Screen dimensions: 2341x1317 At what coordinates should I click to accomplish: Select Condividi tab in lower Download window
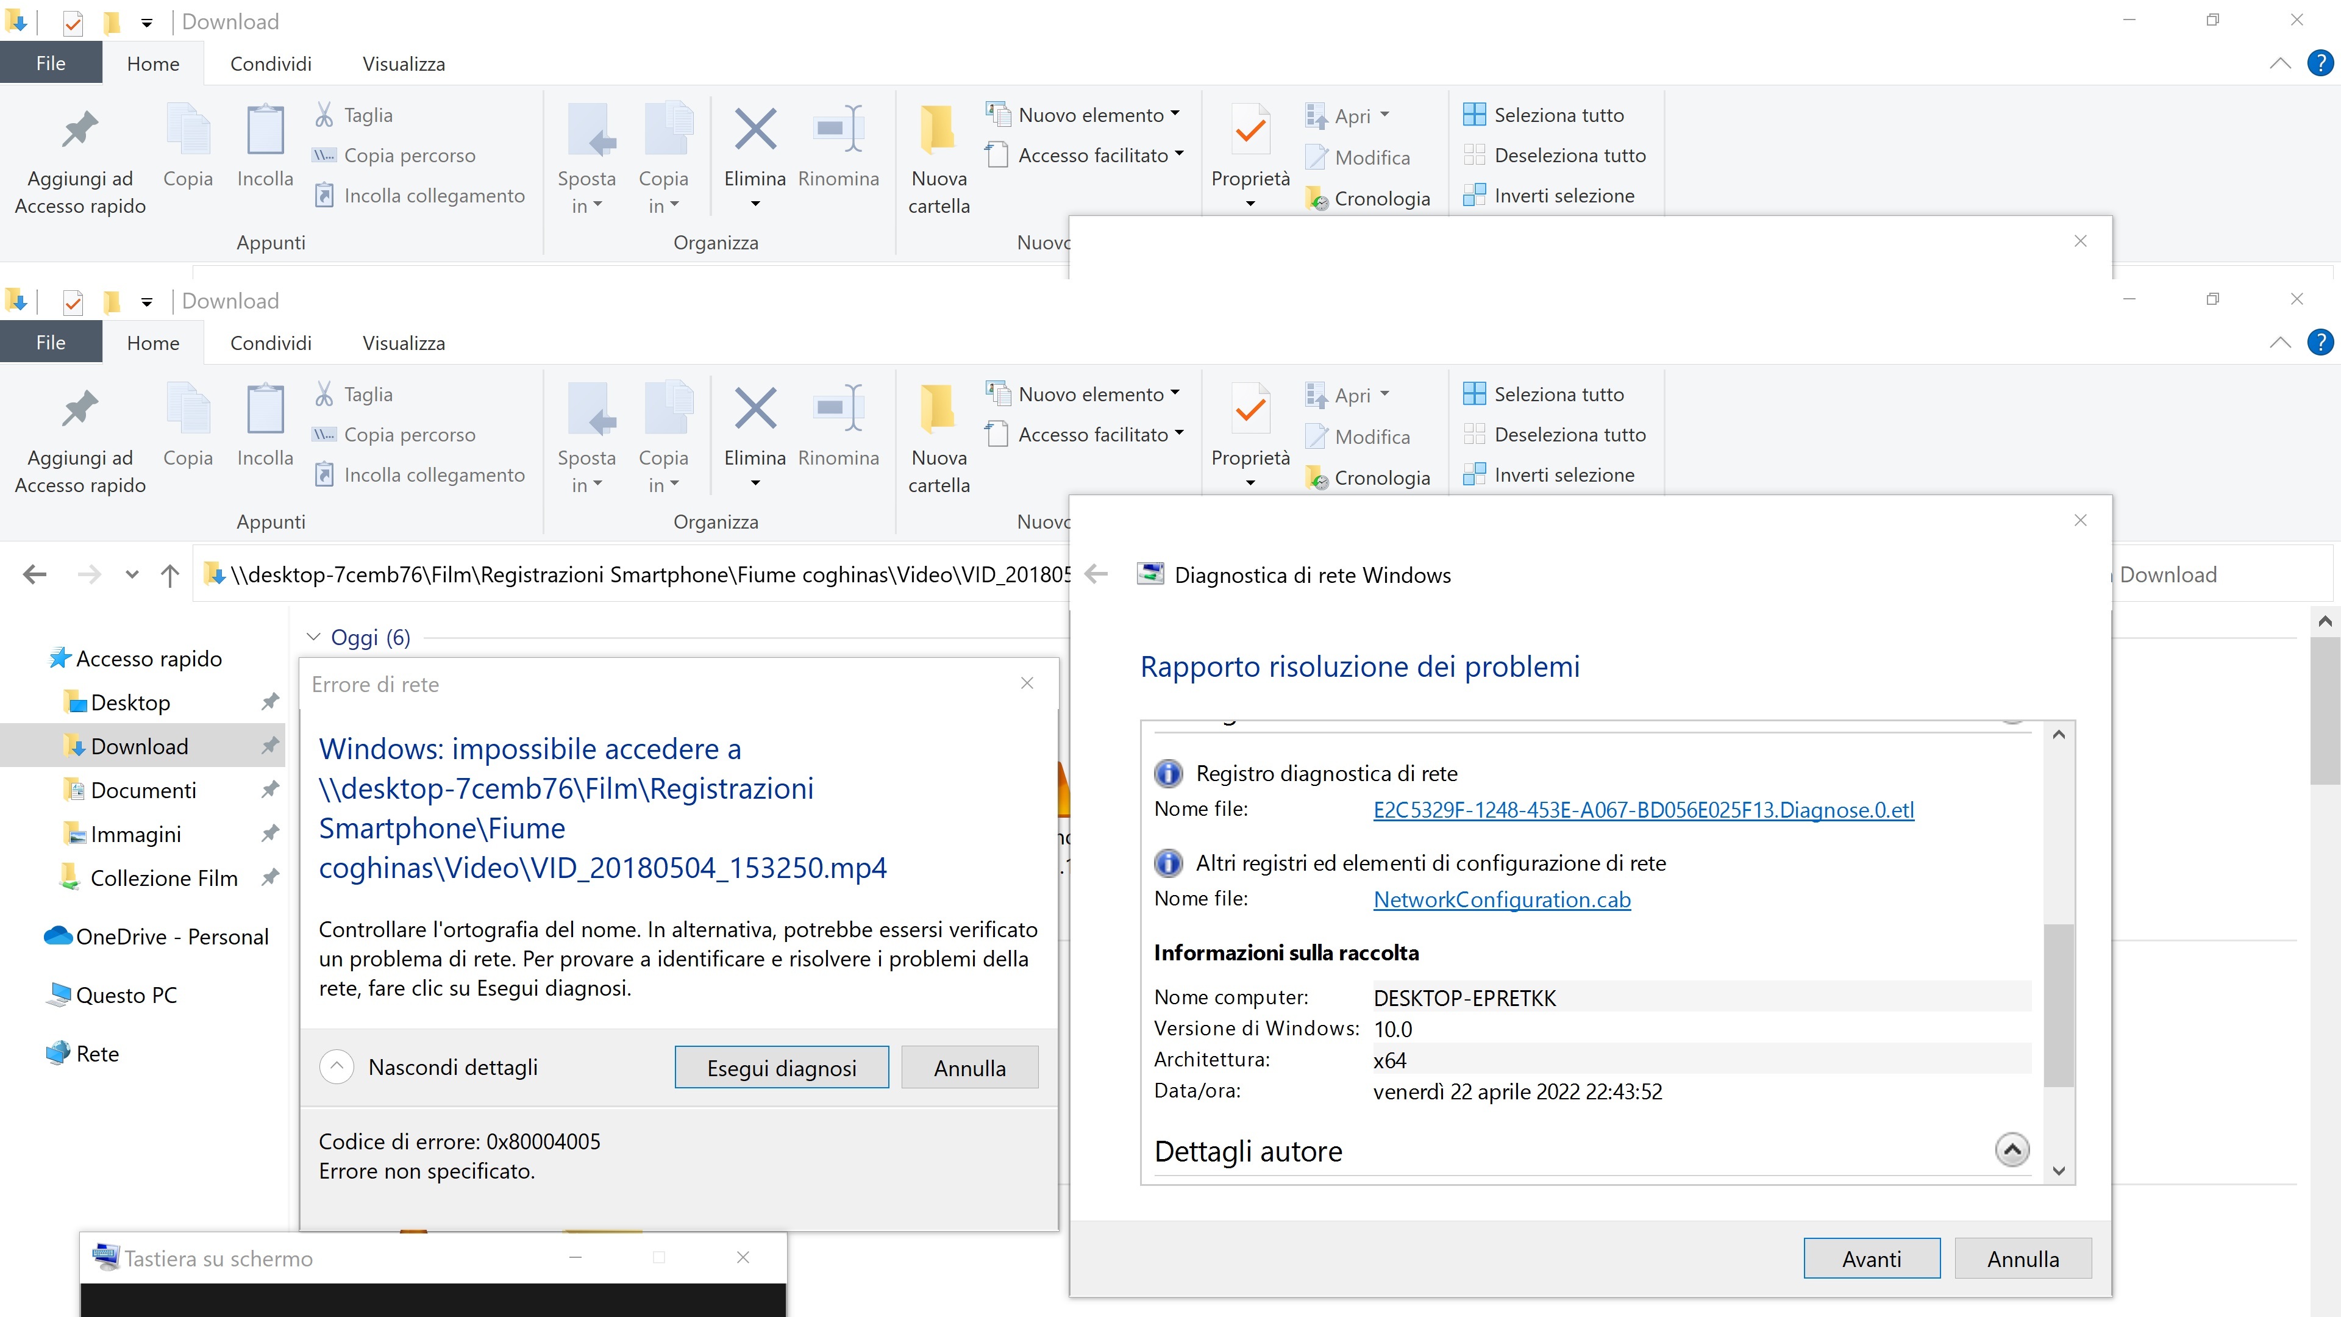point(271,343)
